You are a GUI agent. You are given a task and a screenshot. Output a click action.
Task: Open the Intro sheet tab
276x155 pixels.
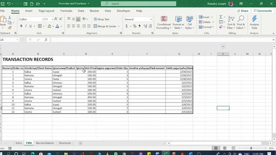[19, 143]
